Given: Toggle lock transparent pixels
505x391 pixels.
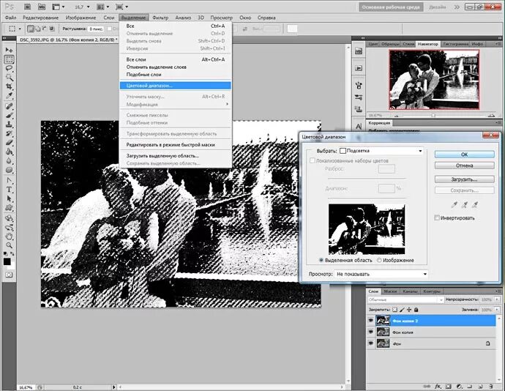Looking at the screenshot, I should point(395,310).
